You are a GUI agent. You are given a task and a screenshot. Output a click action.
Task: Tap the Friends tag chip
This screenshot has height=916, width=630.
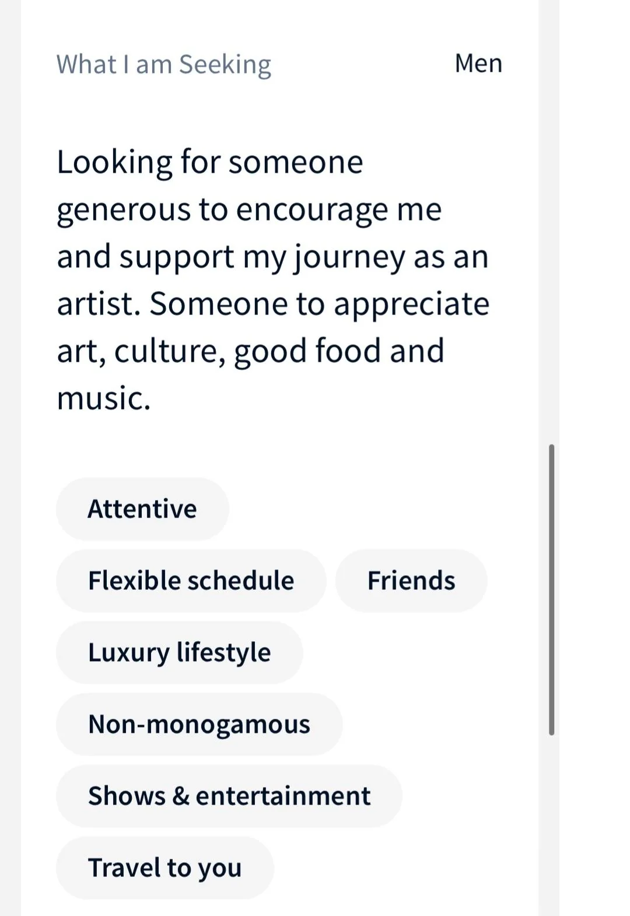coord(411,581)
